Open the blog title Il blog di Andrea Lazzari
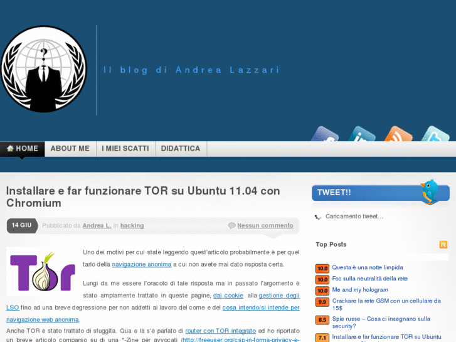 191,70
